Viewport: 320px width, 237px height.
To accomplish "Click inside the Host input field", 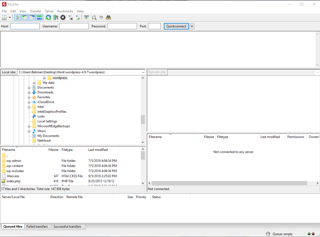I will 25,26.
